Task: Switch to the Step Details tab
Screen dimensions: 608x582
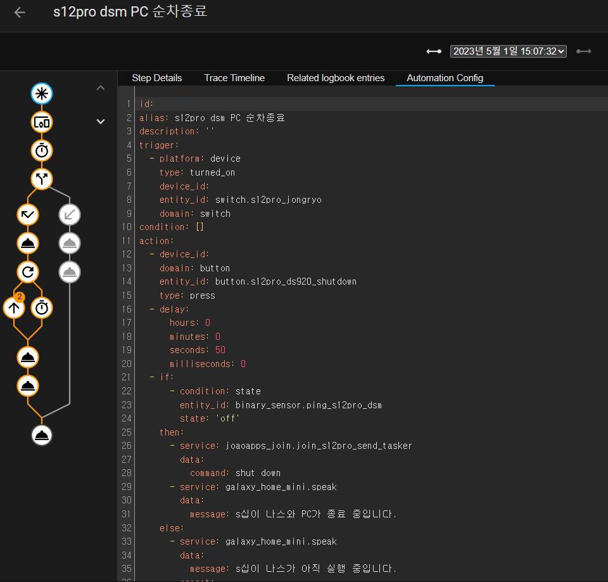Action: coord(156,78)
